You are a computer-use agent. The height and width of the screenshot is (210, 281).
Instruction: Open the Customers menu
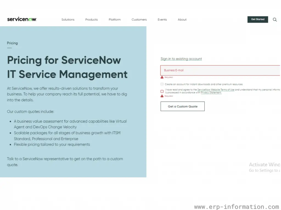pos(139,20)
